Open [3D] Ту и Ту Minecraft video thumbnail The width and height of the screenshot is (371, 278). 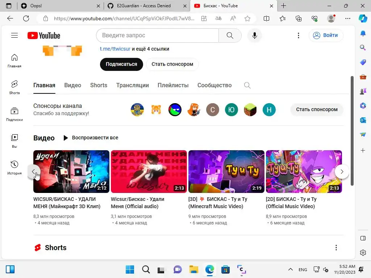[226, 172]
